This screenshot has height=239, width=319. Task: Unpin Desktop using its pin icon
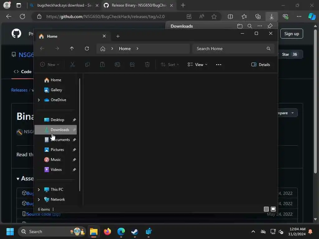click(74, 120)
